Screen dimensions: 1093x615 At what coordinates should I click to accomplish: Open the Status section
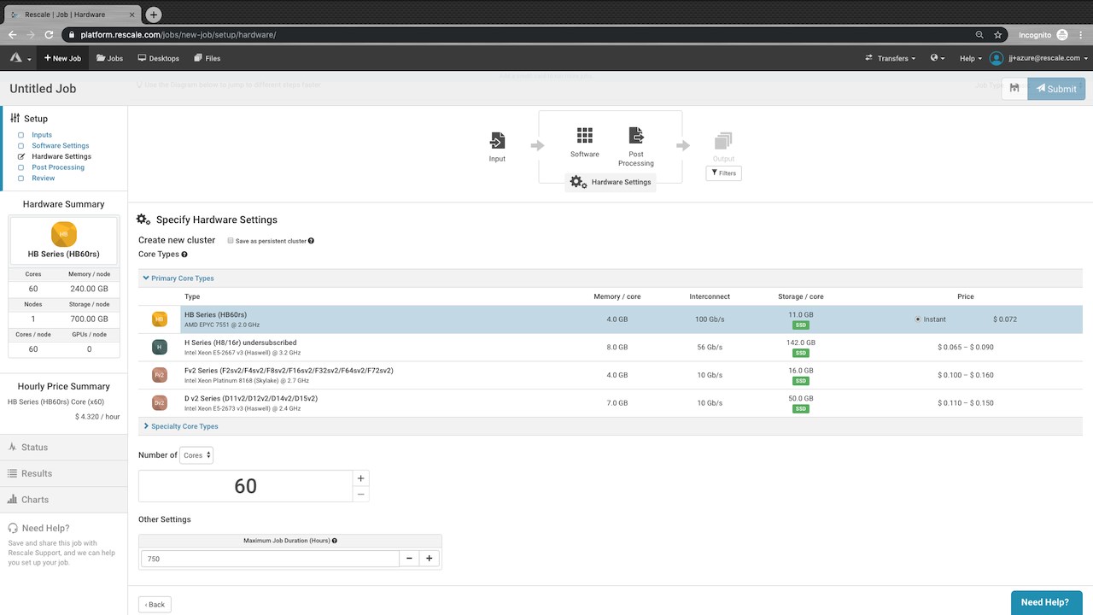point(64,447)
